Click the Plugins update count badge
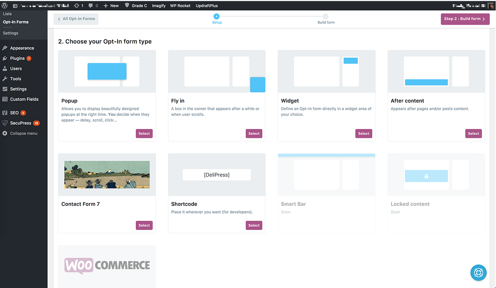 [x=29, y=58]
